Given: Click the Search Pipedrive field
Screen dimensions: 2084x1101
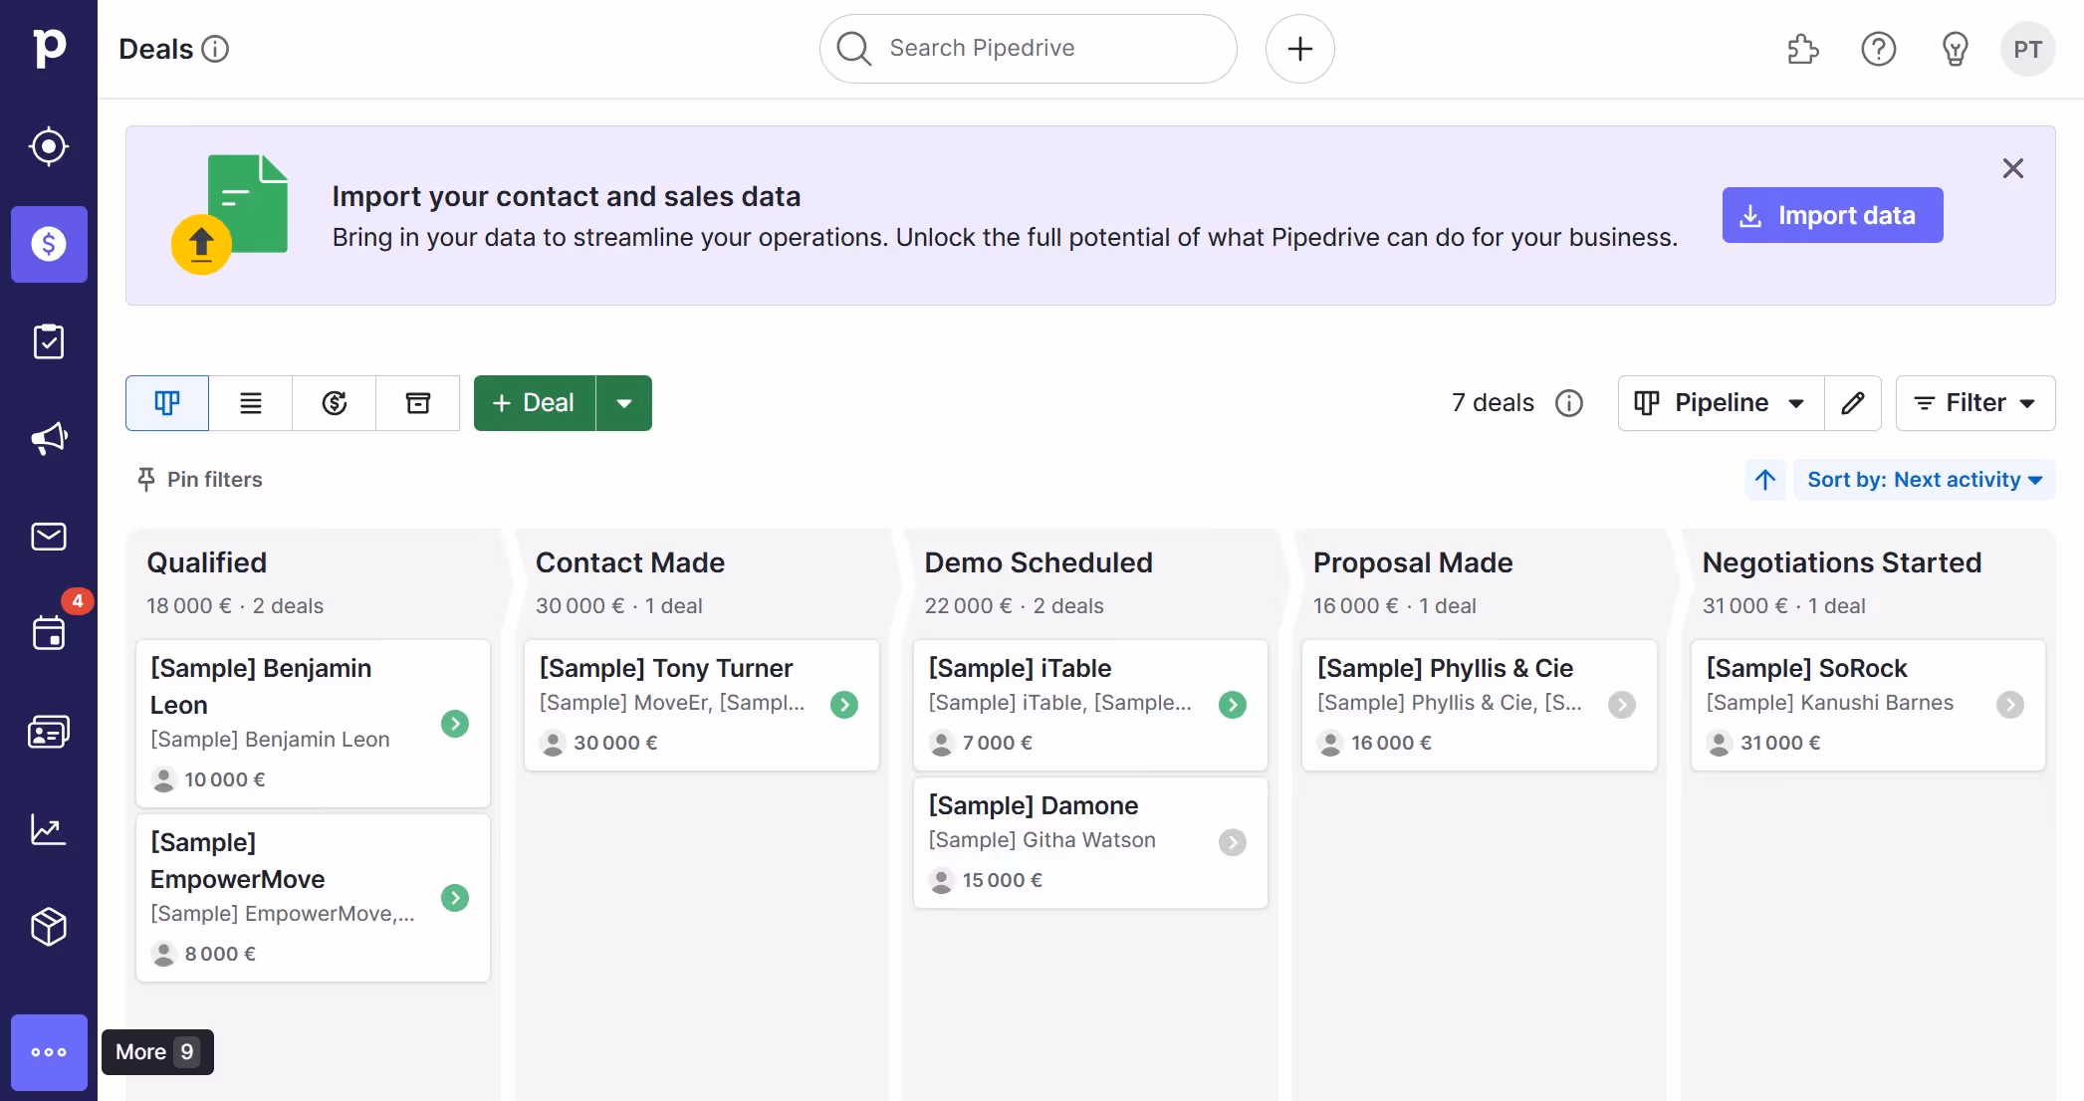Looking at the screenshot, I should tap(1026, 48).
